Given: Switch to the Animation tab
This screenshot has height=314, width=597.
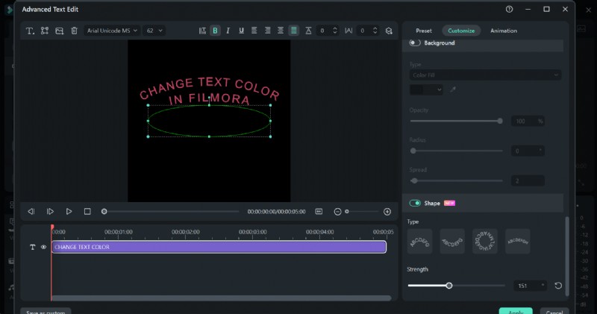Looking at the screenshot, I should 503,31.
